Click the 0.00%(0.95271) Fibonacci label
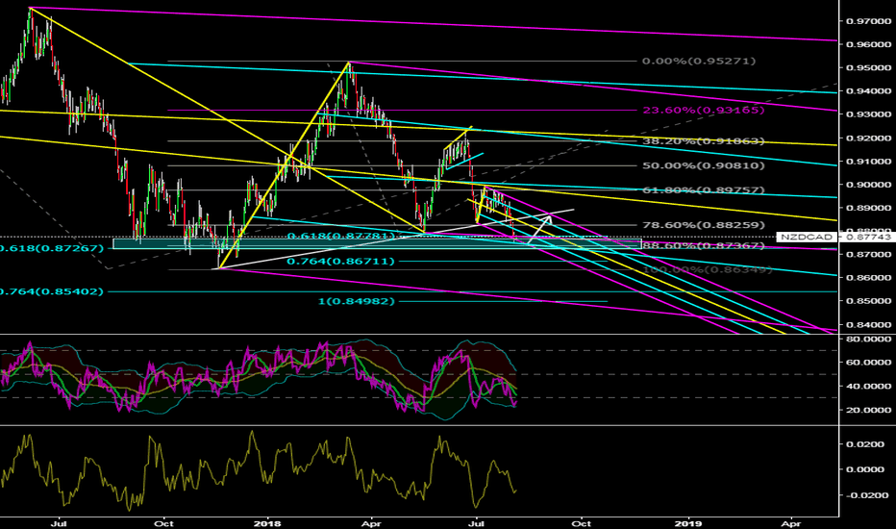Image resolution: width=896 pixels, height=529 pixels. click(698, 61)
